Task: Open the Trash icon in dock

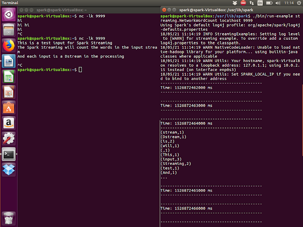Action: (x=9, y=218)
